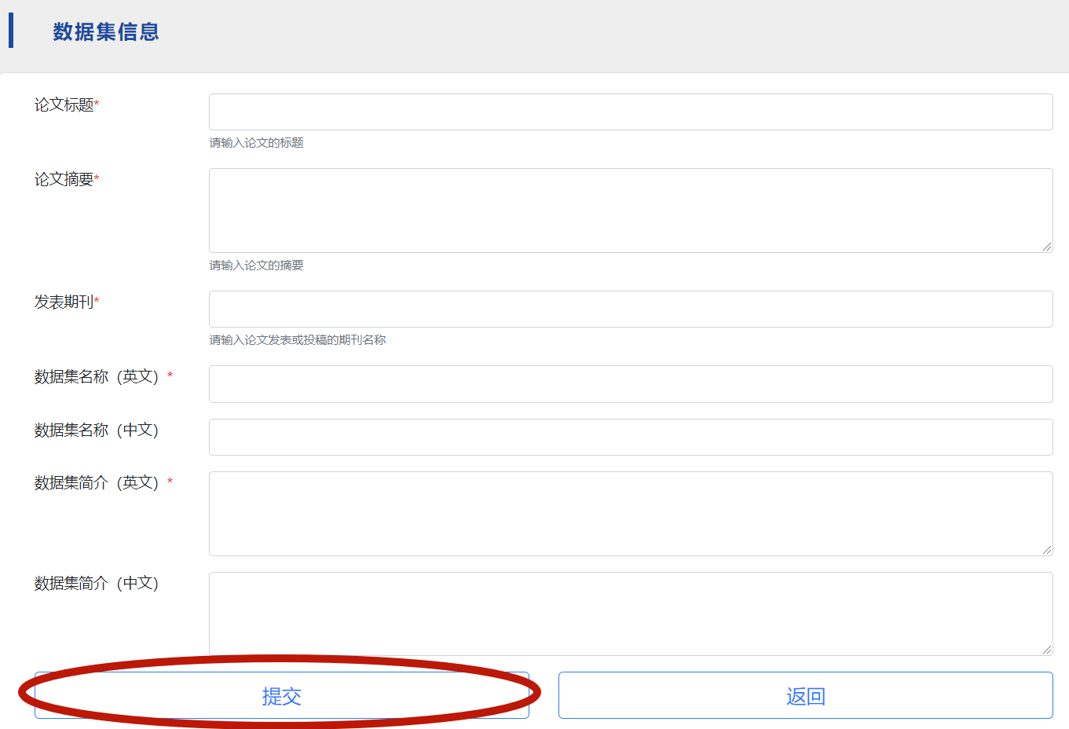Click the resize grip on 数据集简介（英文） box
This screenshot has width=1069, height=729.
click(x=1047, y=550)
